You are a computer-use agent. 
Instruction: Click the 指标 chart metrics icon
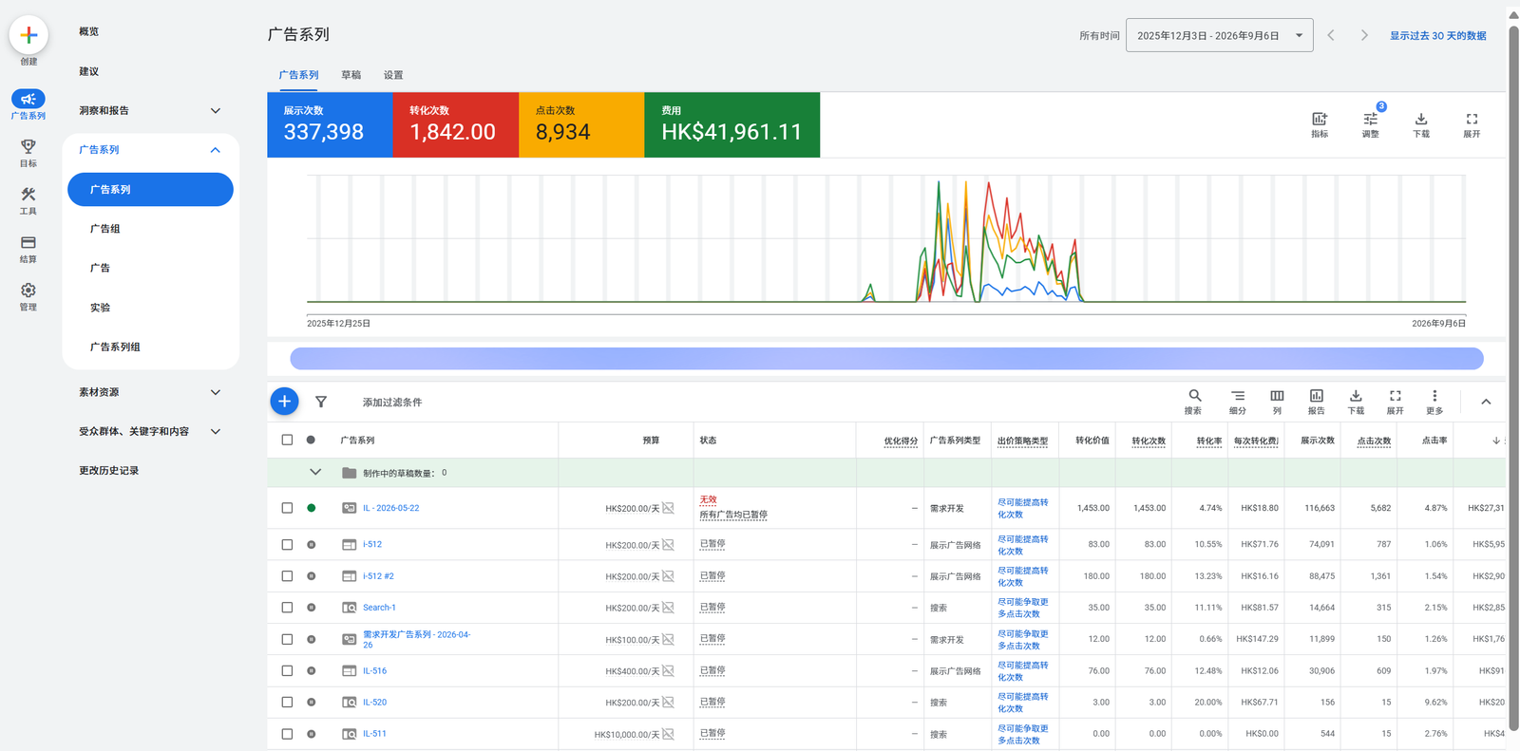coord(1320,119)
